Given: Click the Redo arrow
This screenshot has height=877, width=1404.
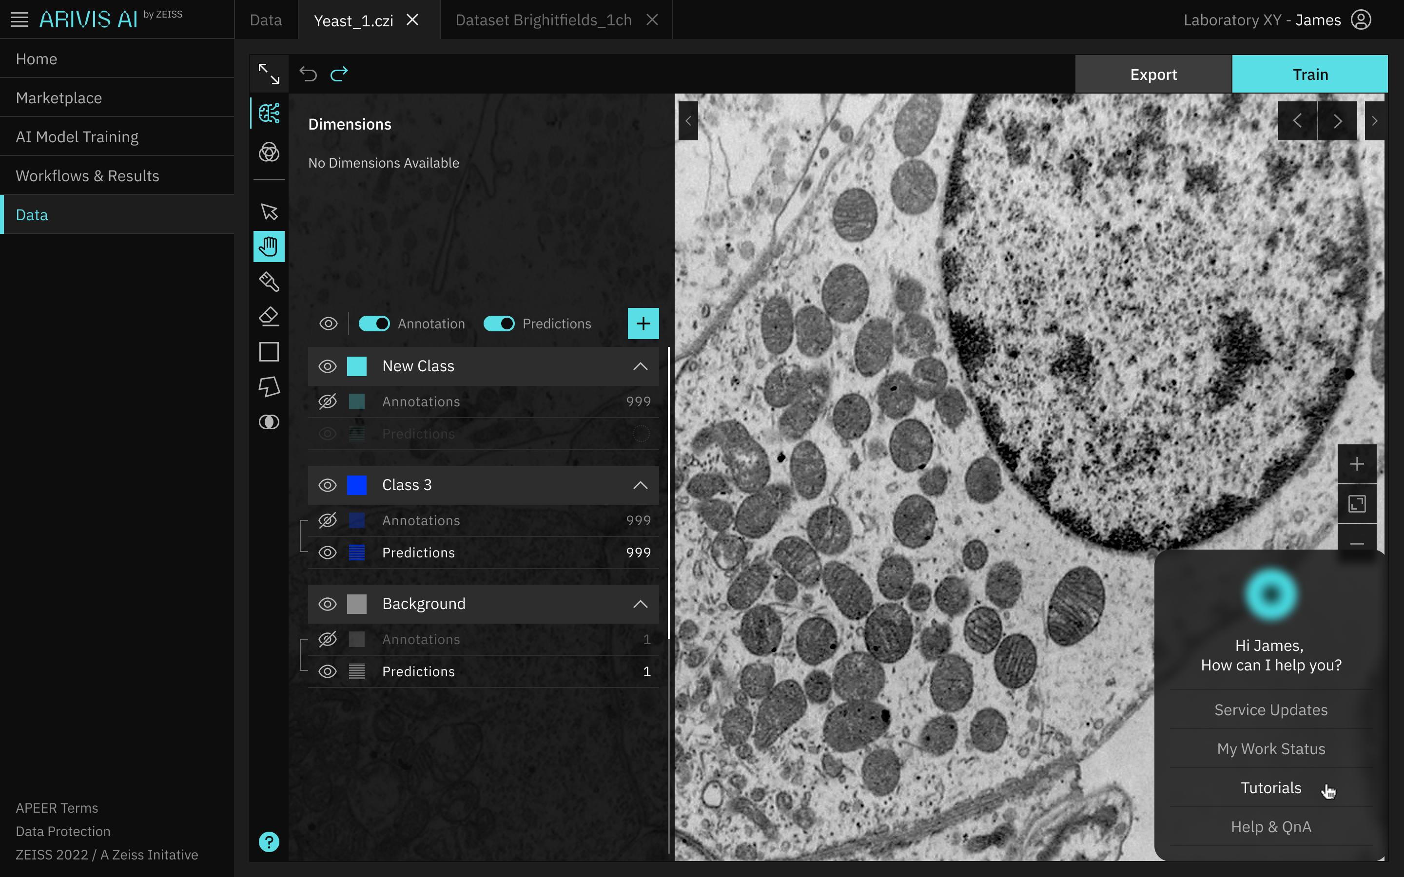Looking at the screenshot, I should [339, 74].
